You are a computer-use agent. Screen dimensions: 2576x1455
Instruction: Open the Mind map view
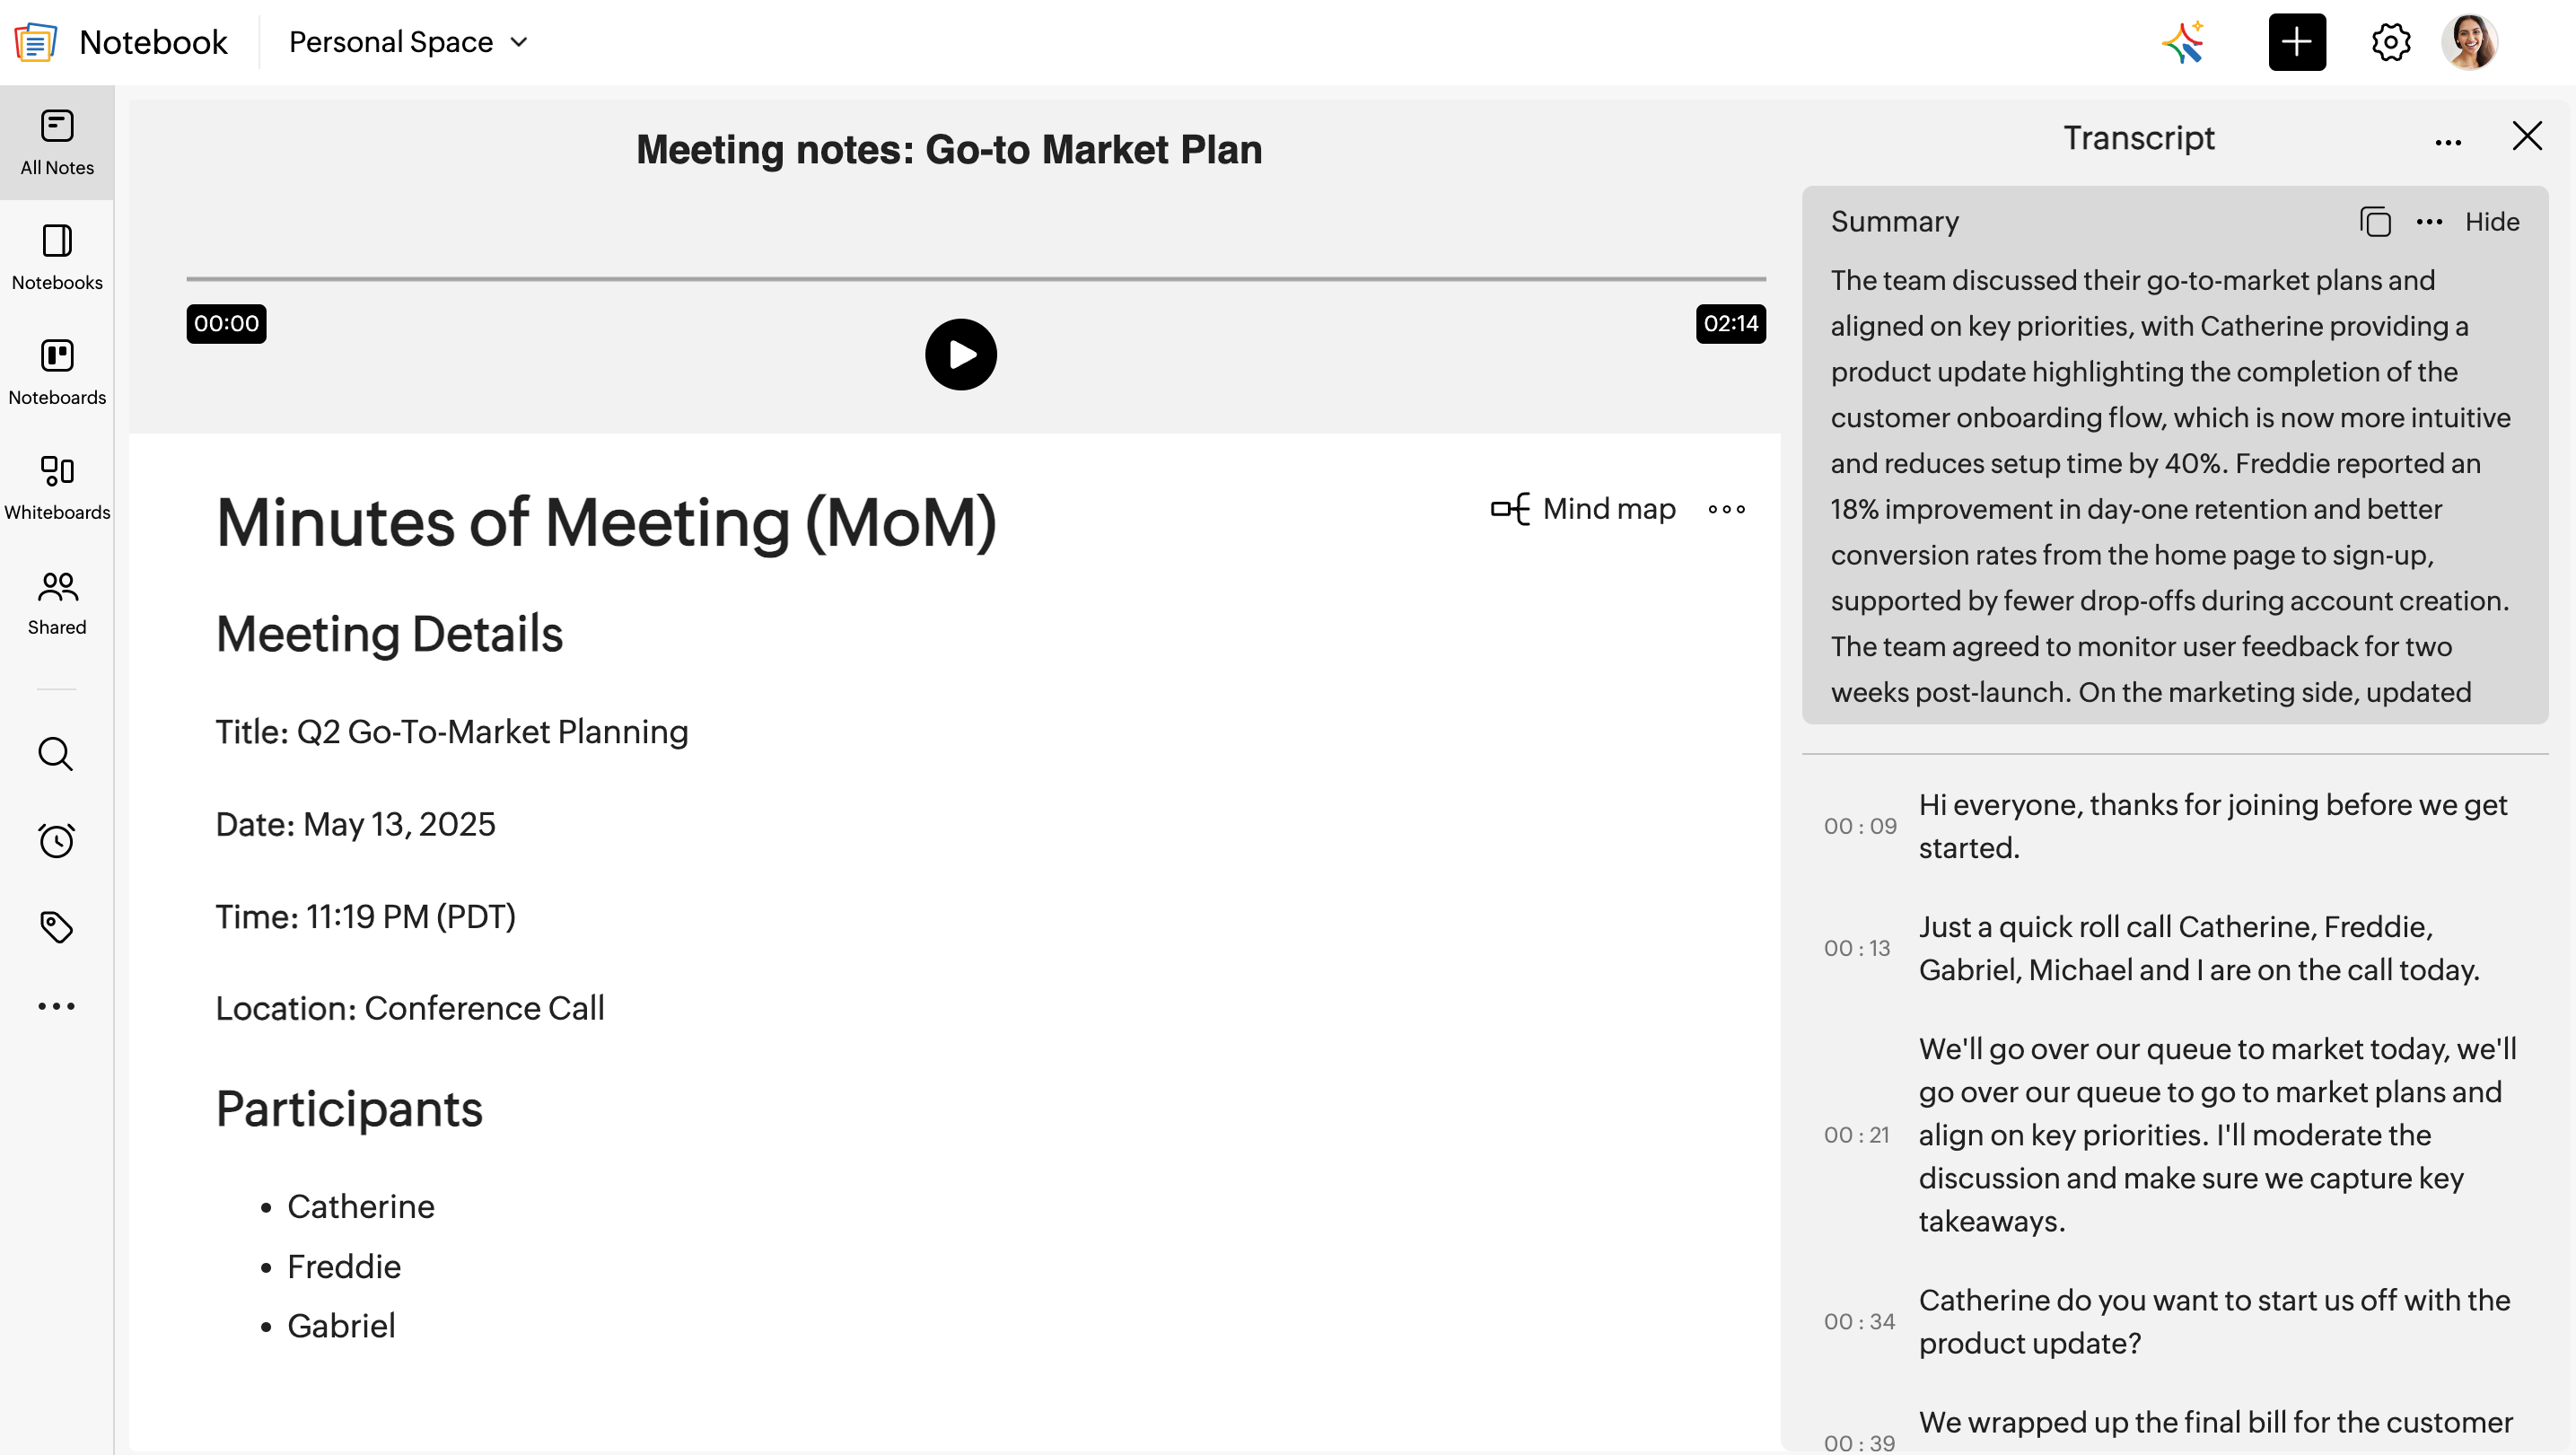[1584, 509]
